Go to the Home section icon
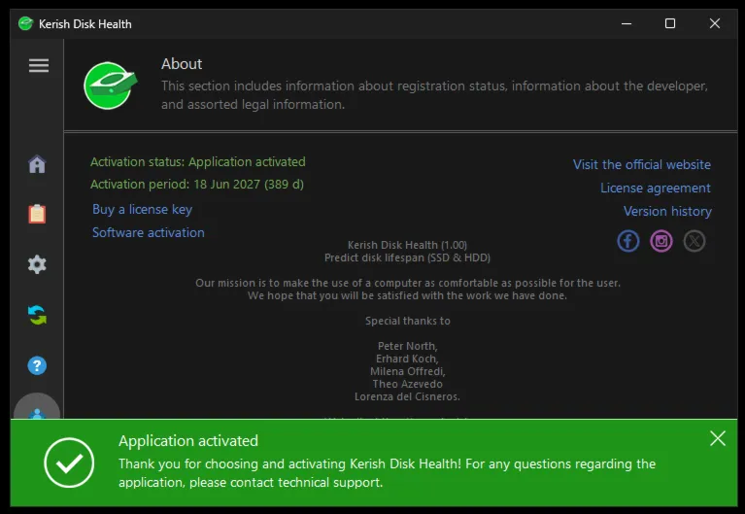Screen dimensions: 745x514 pos(37,164)
